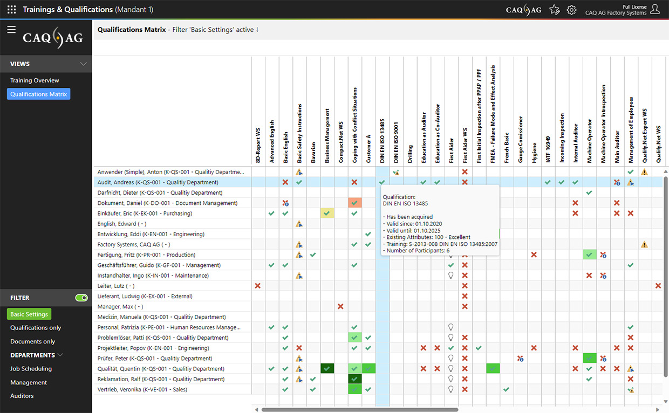The height and width of the screenshot is (413, 669).
Task: Open settings gear icon
Action: pyautogui.click(x=571, y=10)
